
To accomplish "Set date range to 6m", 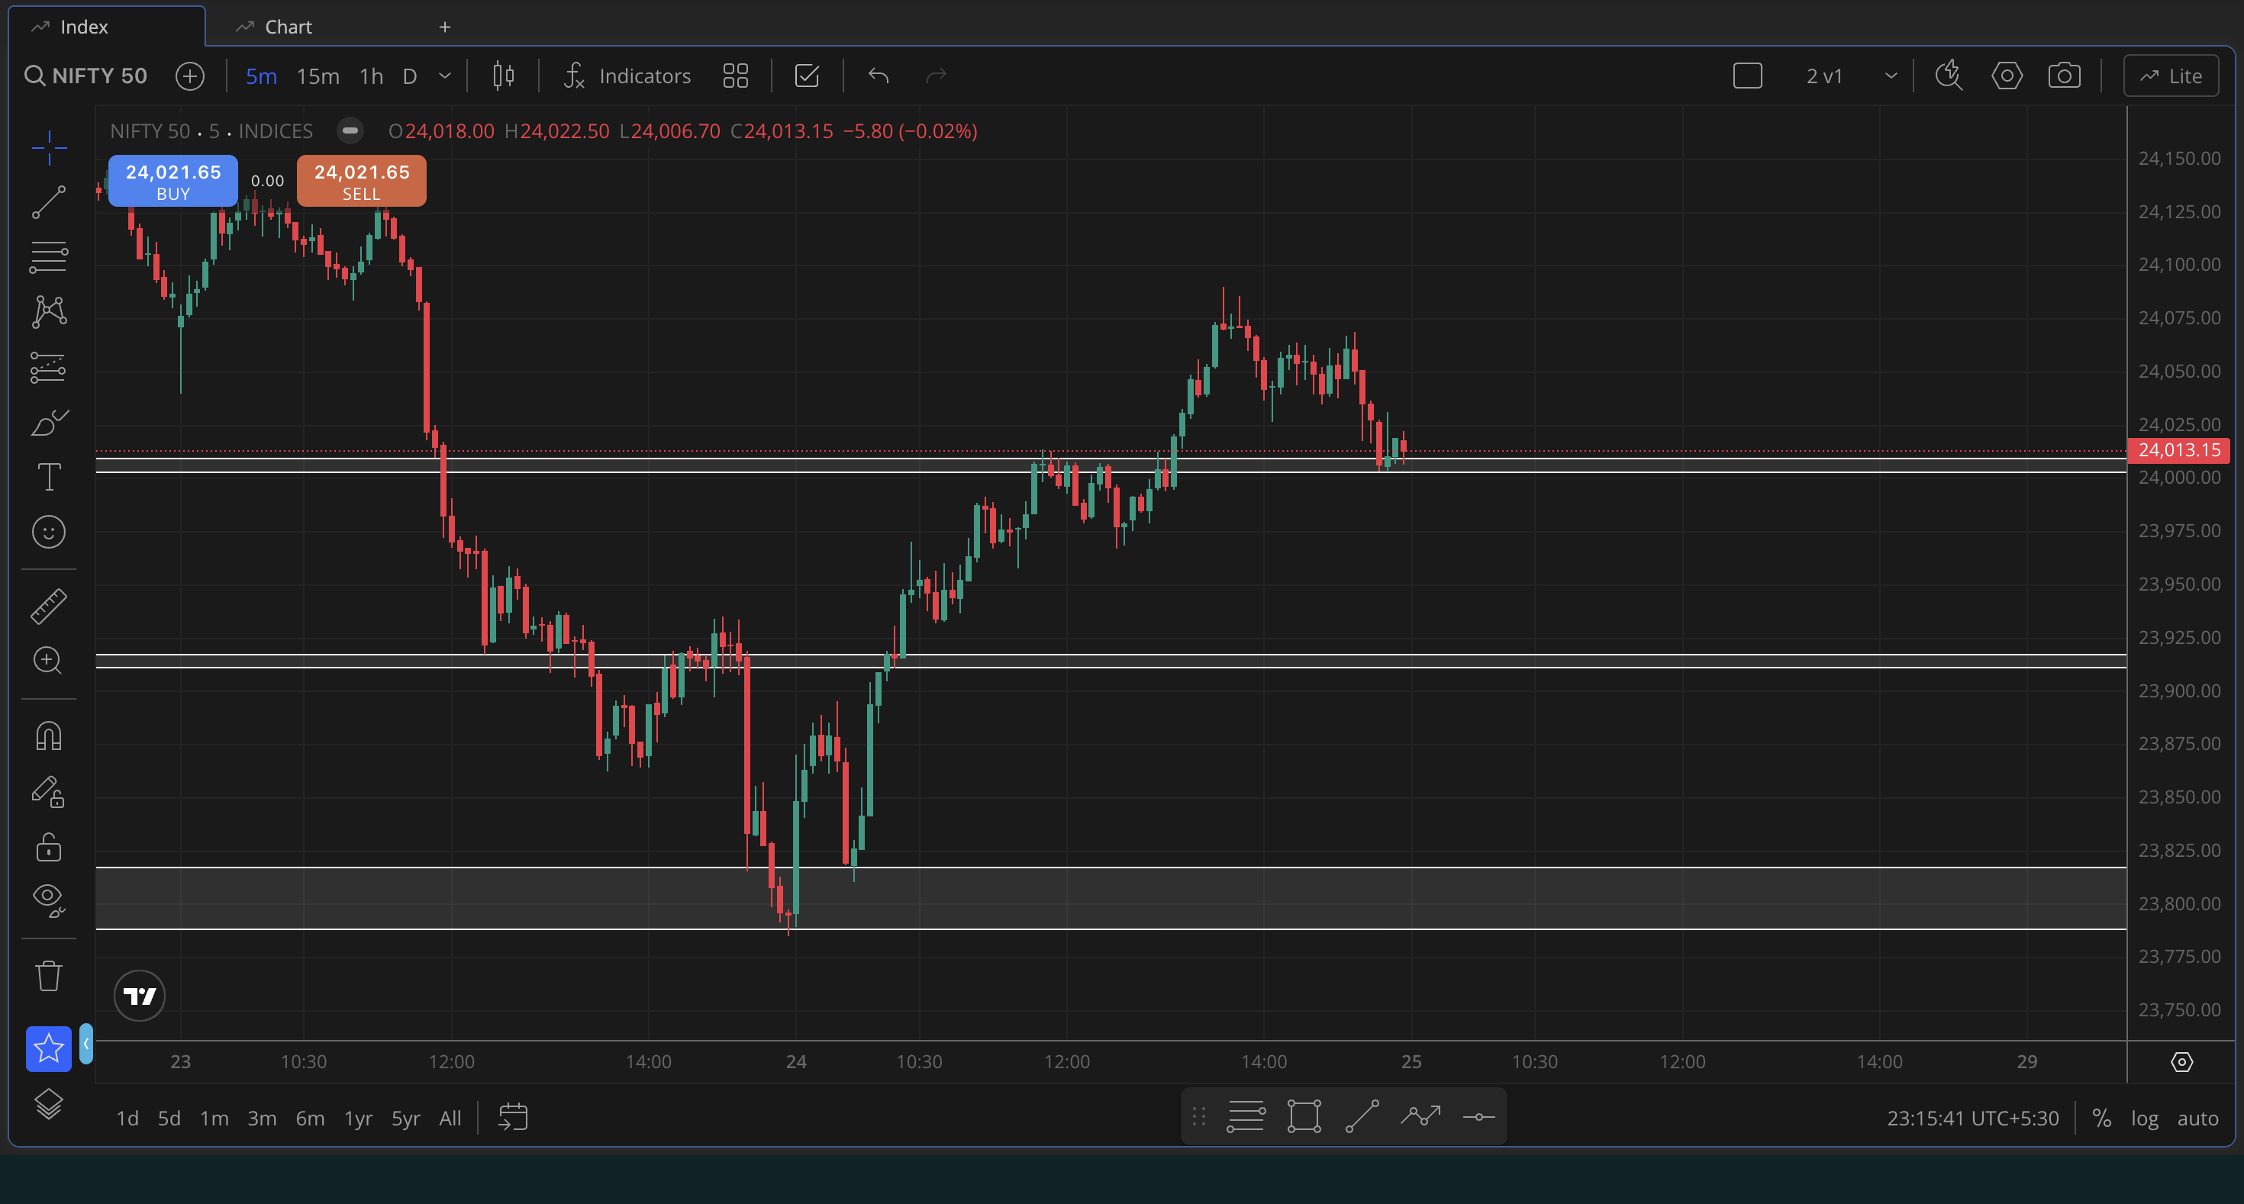I will (310, 1119).
